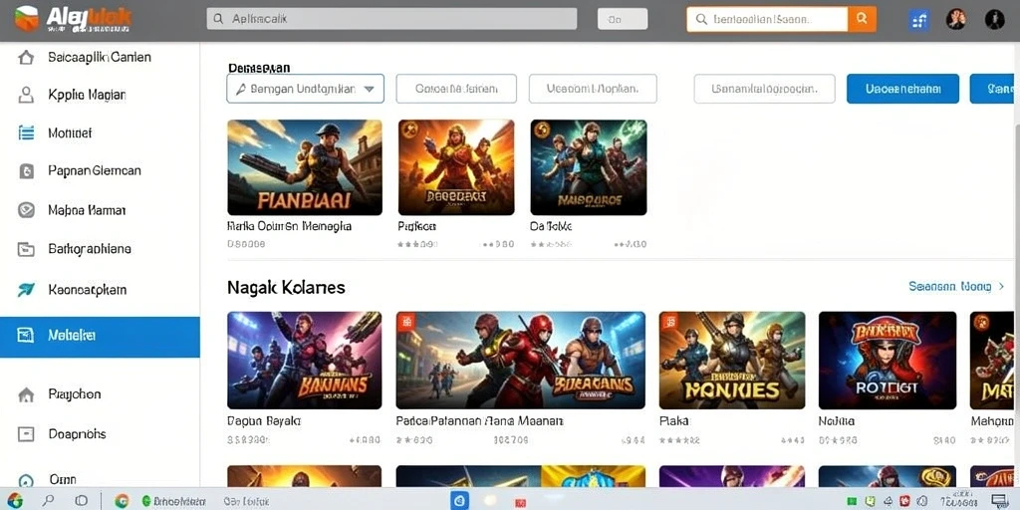
Task: Click the icon in the highlighted Mebeiker row
Action: point(25,336)
